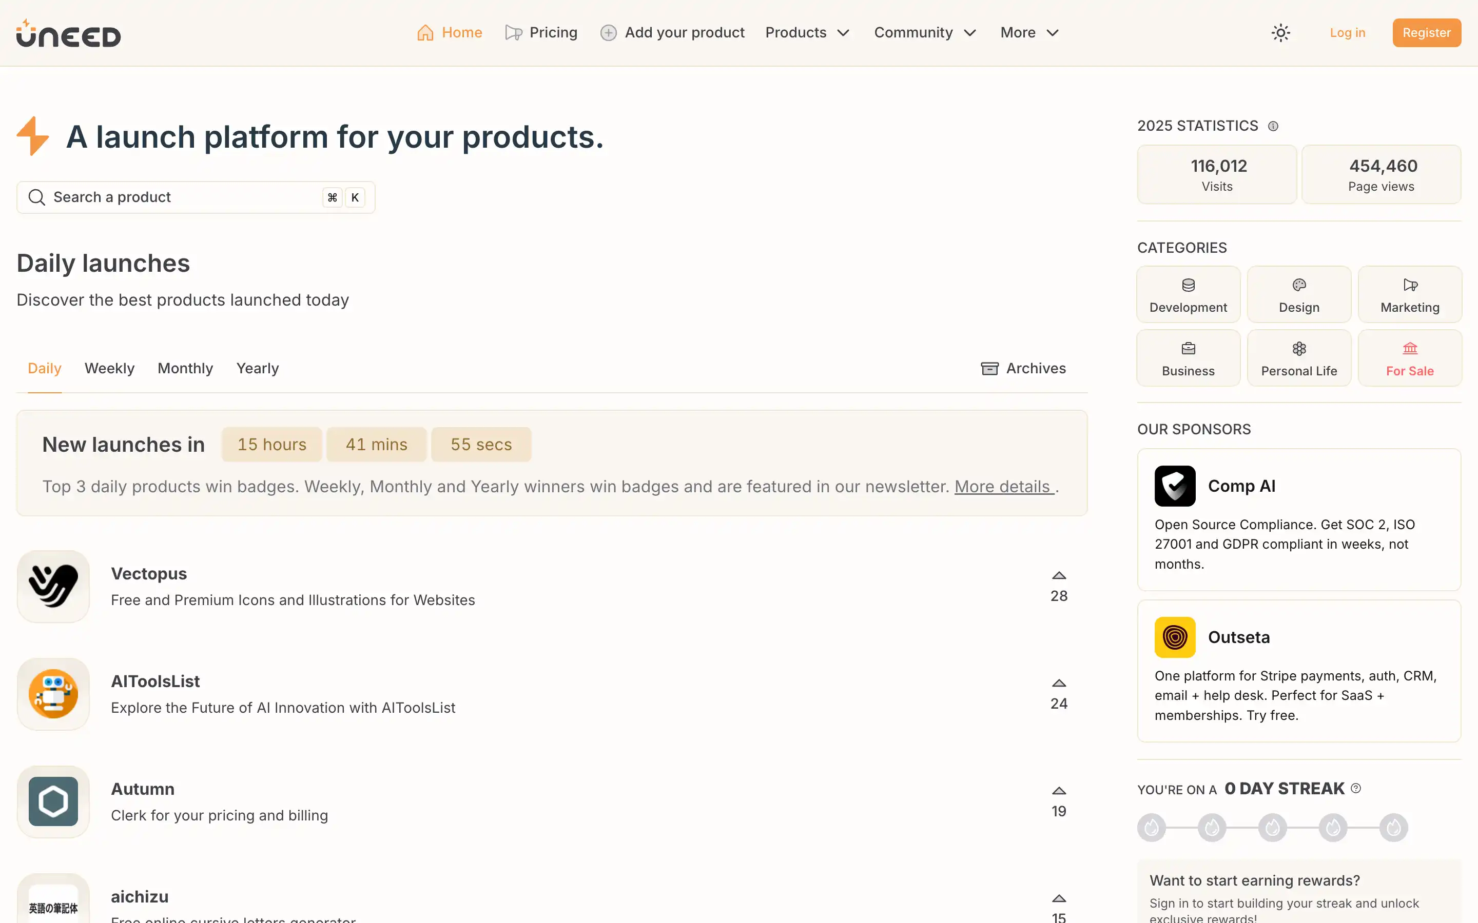
Task: Open the AIToolsList product title
Action: (x=155, y=682)
